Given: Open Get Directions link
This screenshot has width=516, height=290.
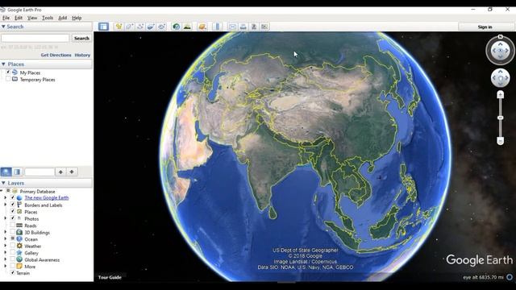Looking at the screenshot, I should pos(56,55).
